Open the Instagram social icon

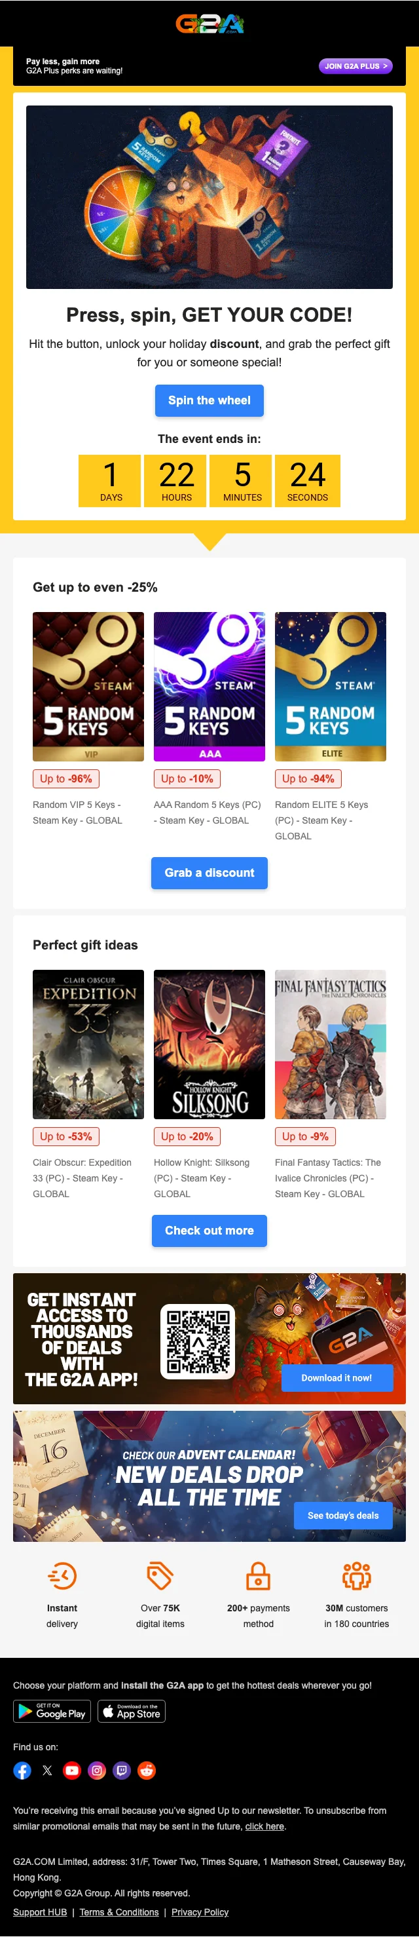pyautogui.click(x=97, y=1770)
